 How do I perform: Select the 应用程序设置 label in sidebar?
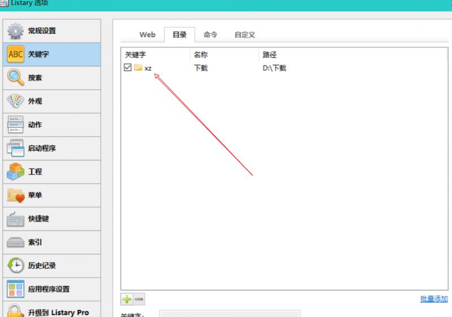(49, 289)
